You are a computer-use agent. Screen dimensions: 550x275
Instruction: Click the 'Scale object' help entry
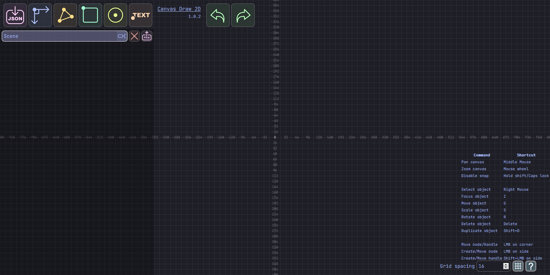pos(475,210)
